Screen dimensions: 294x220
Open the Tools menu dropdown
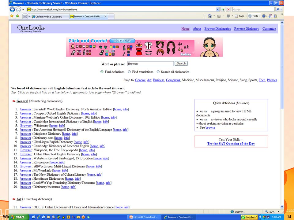coord(254,16)
